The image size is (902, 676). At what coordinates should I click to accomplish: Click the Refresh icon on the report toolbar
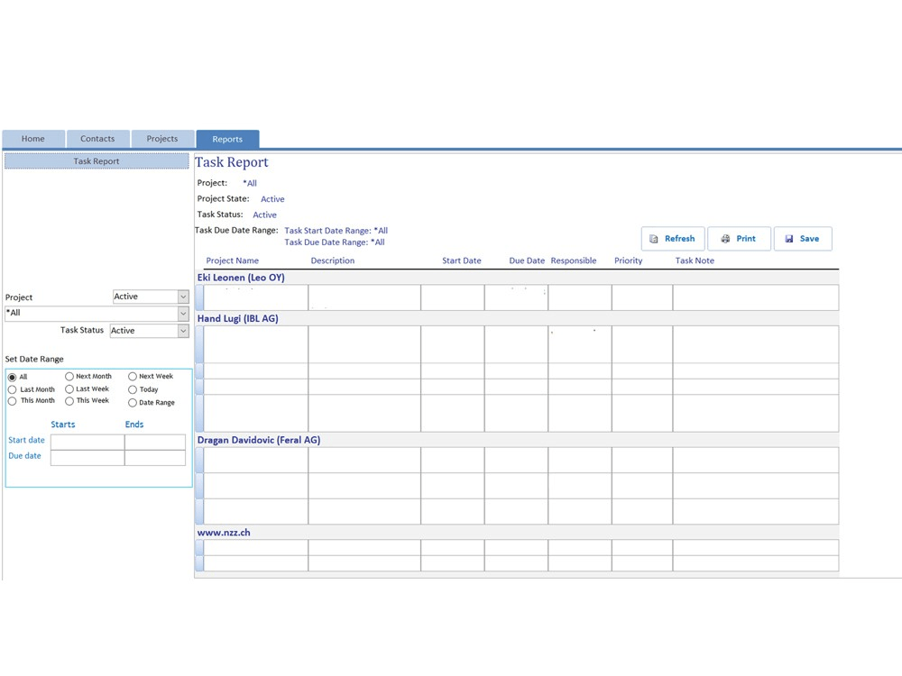pos(651,238)
